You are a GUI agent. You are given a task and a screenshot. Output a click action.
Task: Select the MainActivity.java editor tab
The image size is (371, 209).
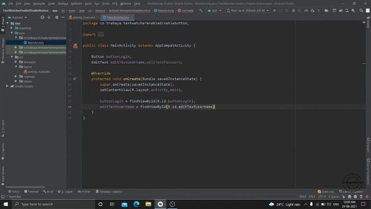coord(117,17)
